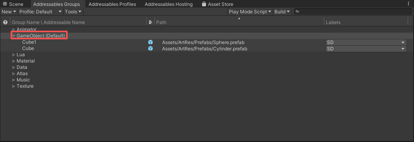414x142 pixels.
Task: Select the Music group row
Action: pos(207,80)
